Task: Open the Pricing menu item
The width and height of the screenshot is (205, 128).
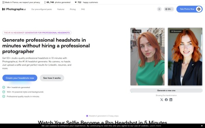Action: pos(73,9)
